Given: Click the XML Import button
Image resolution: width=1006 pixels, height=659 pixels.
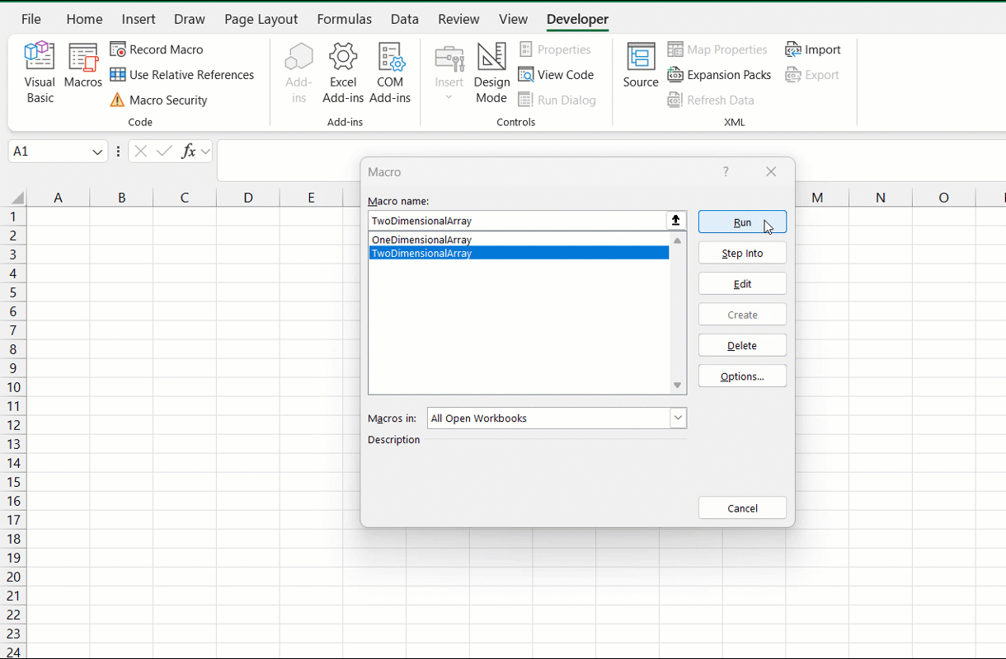Looking at the screenshot, I should click(x=813, y=49).
